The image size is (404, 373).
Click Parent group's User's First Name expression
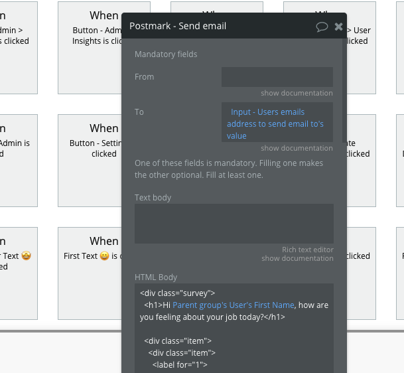click(233, 305)
